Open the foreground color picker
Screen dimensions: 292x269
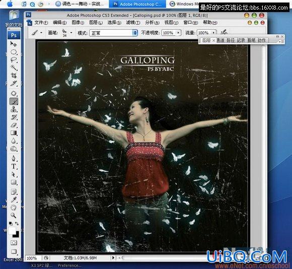coord(12,230)
